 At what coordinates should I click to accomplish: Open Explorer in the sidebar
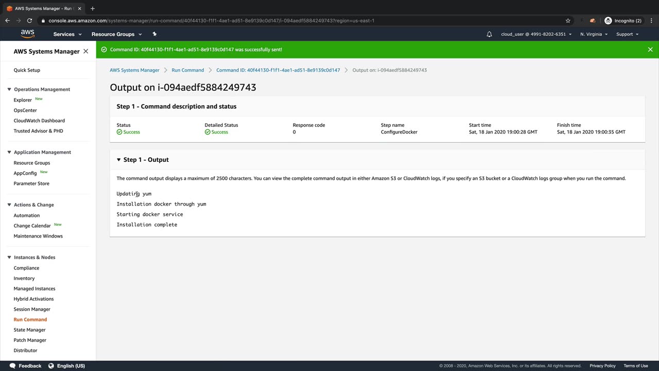(23, 100)
